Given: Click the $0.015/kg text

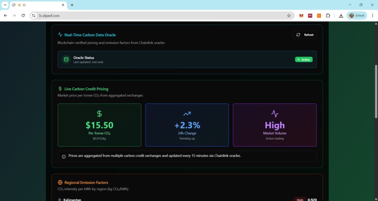Looking at the screenshot, I should pyautogui.click(x=99, y=139).
